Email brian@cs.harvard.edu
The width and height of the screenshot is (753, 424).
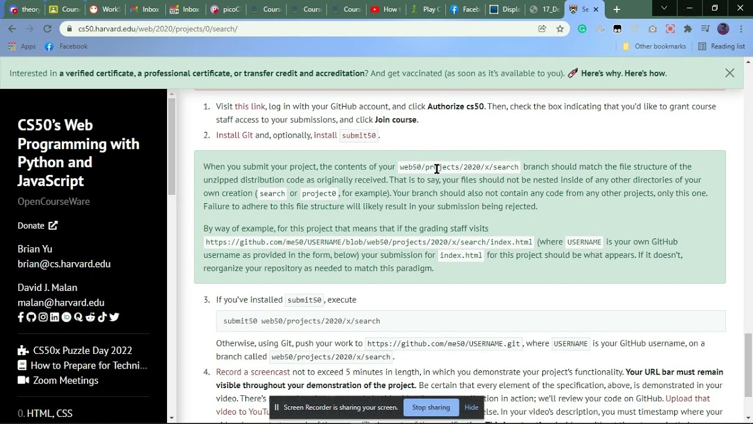[x=64, y=264]
